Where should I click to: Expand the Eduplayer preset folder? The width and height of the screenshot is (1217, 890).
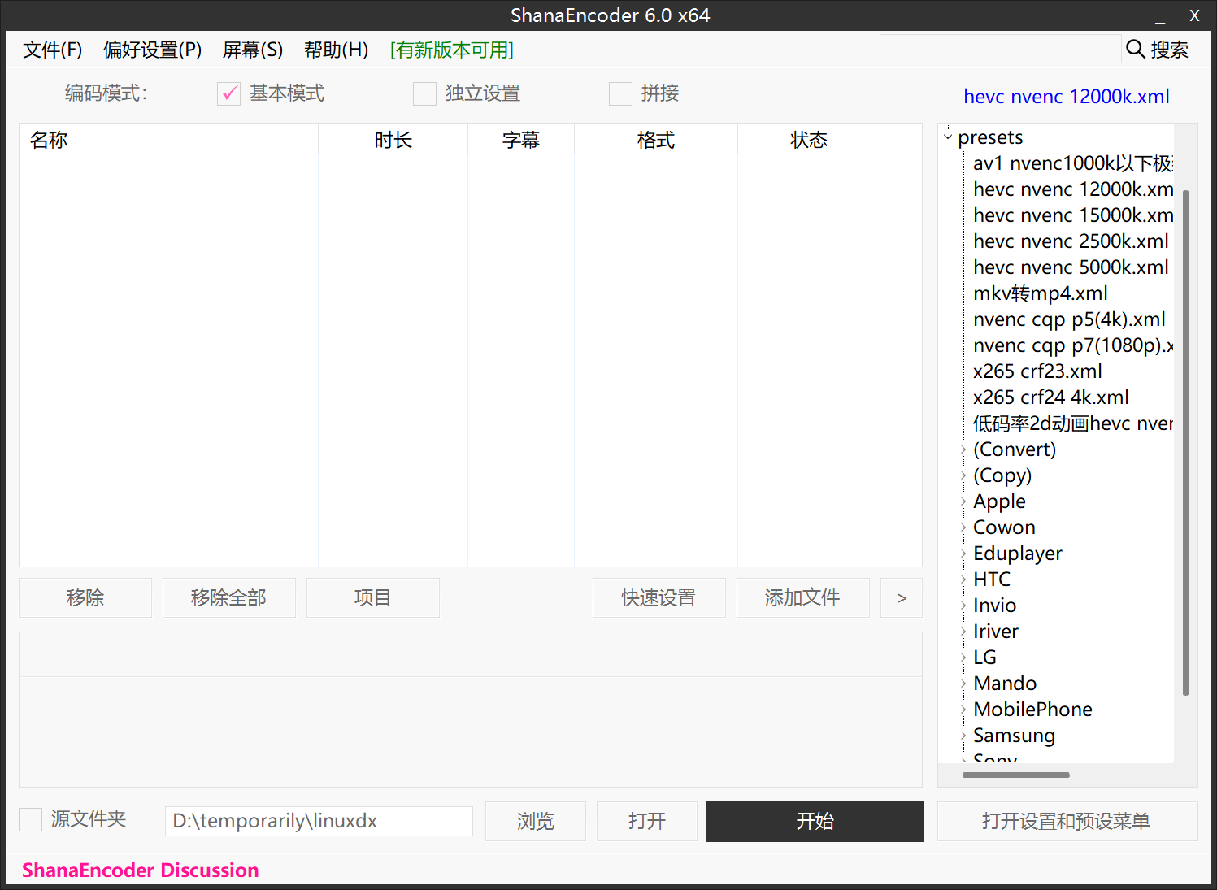[963, 554]
